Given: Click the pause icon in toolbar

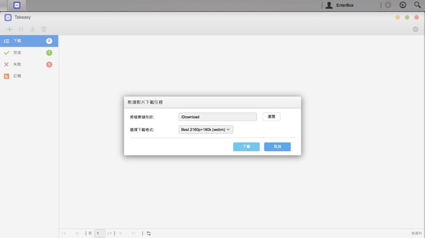Looking at the screenshot, I should tap(21, 29).
